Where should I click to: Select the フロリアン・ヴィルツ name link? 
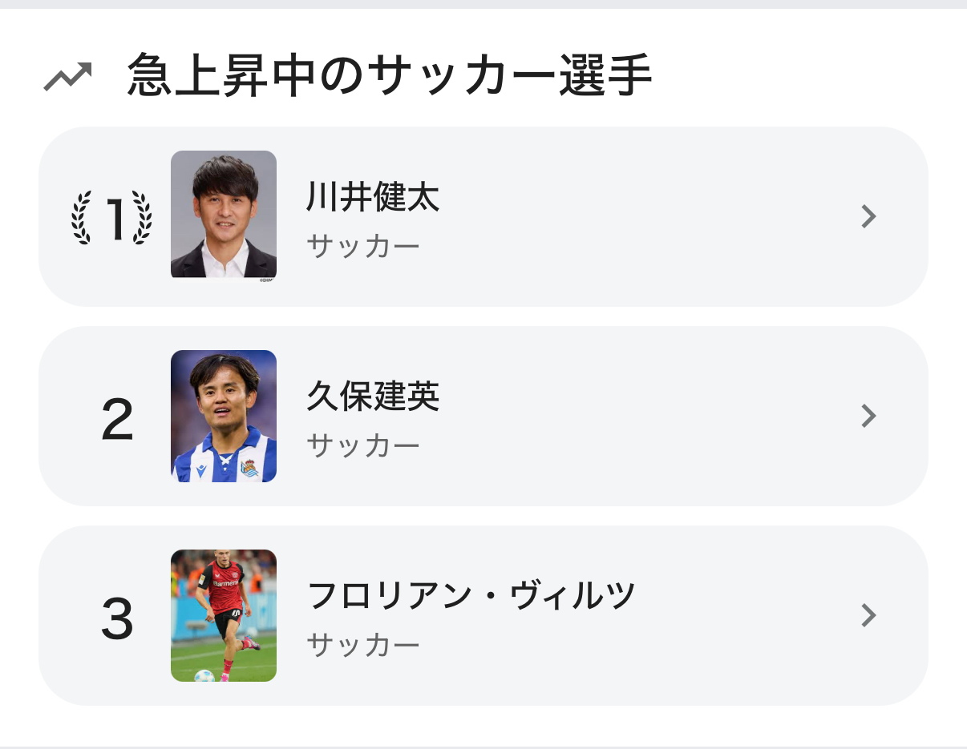pyautogui.click(x=471, y=596)
